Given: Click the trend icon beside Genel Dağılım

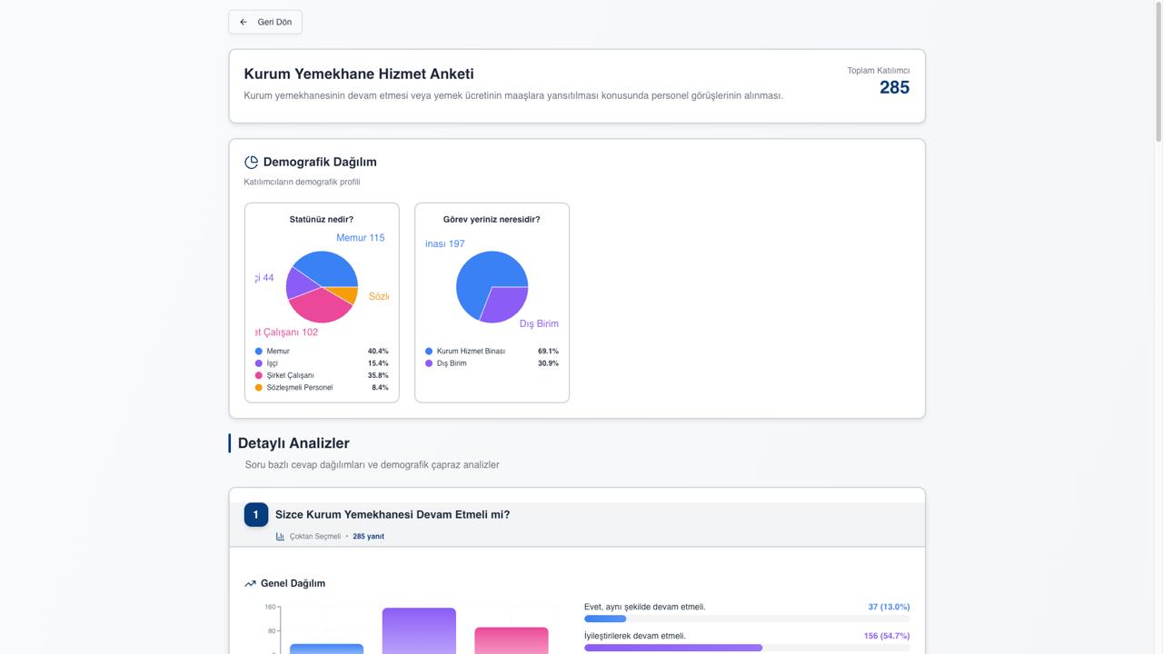Looking at the screenshot, I should (250, 583).
